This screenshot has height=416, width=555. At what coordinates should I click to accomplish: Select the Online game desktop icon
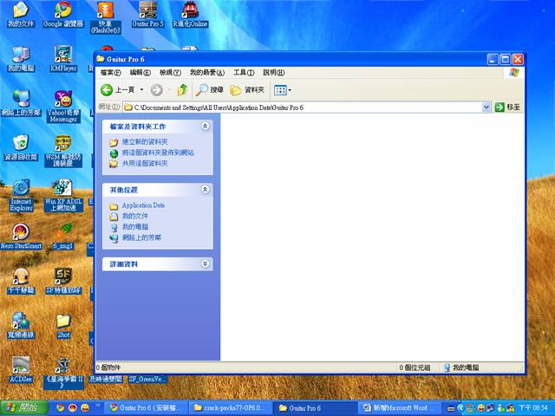190,15
